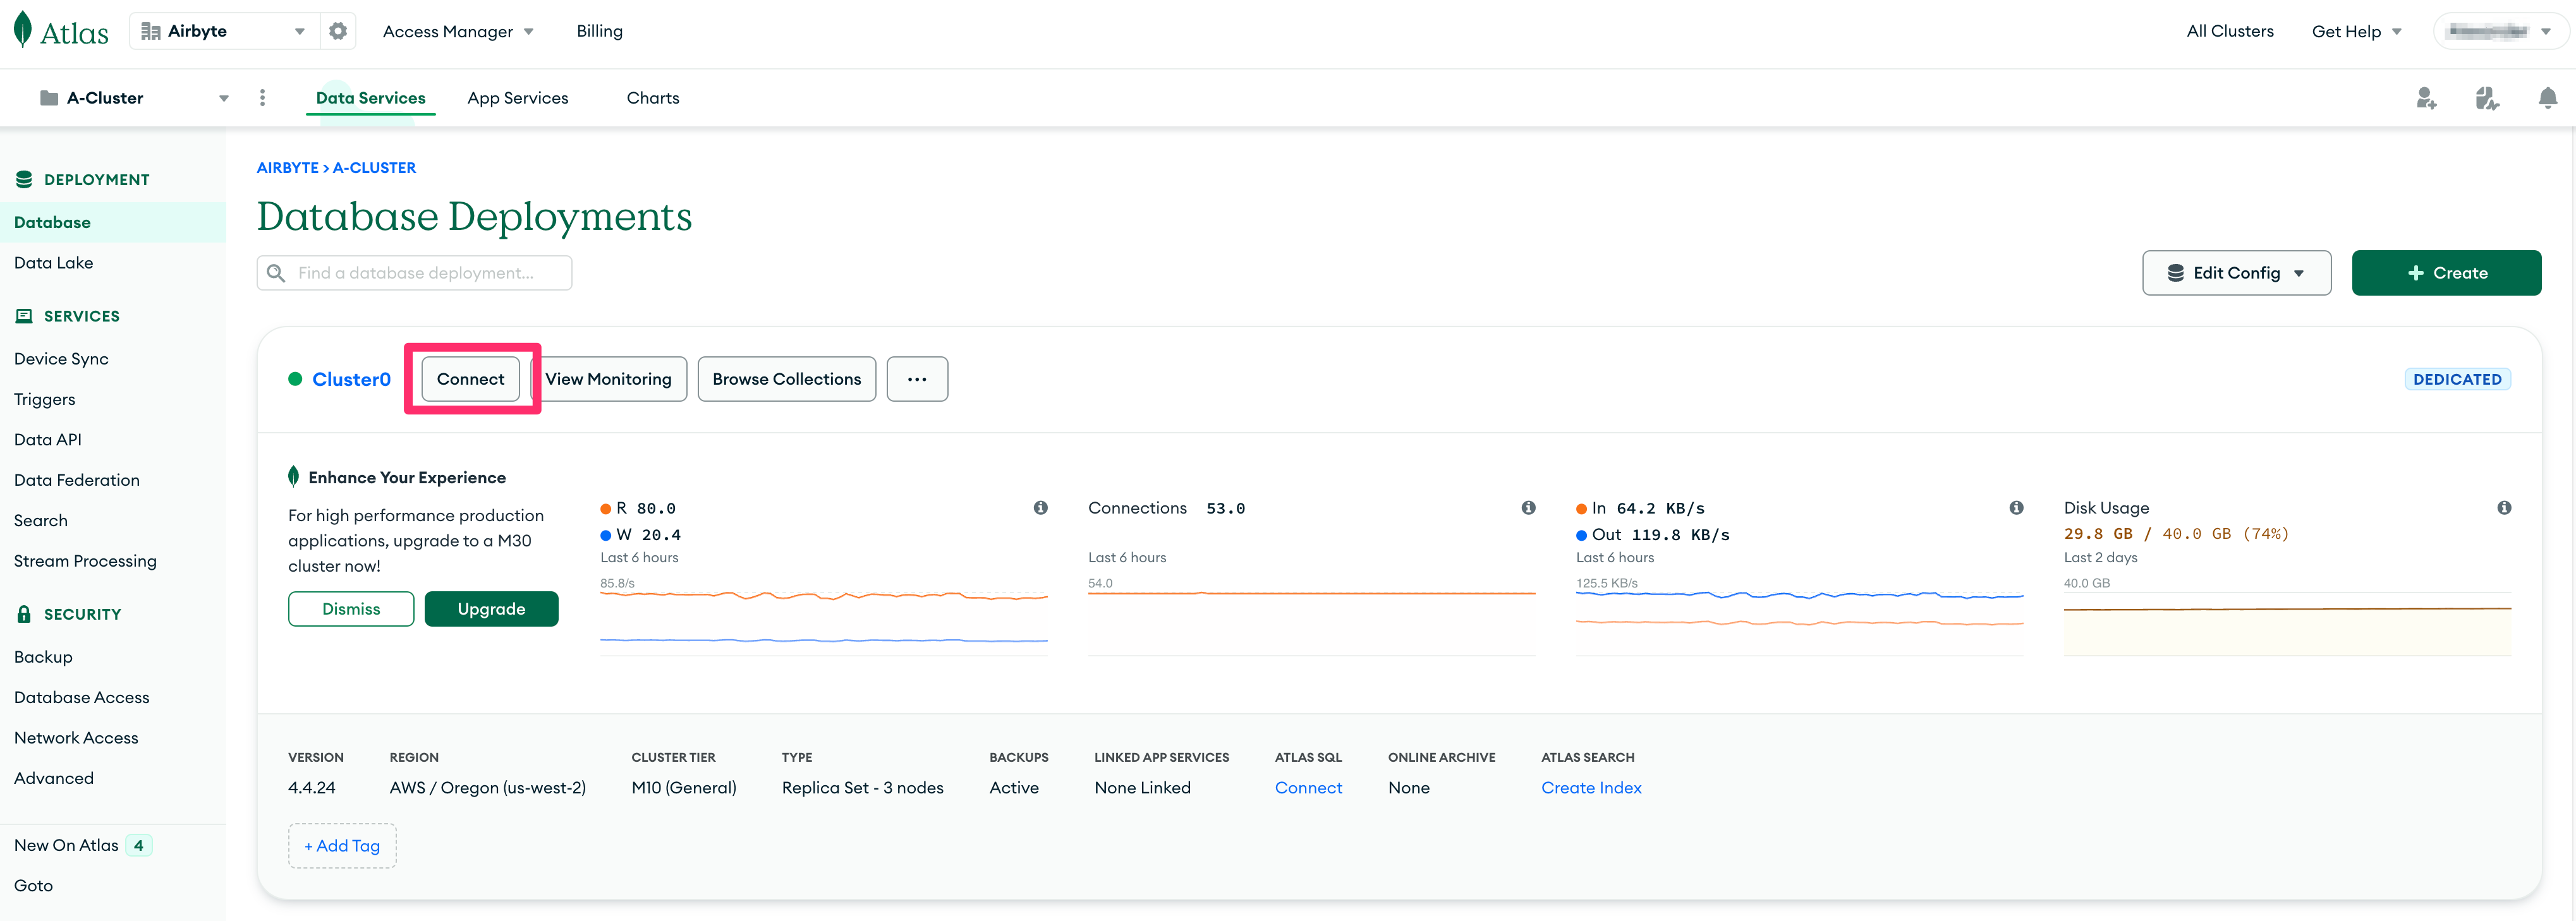
Task: Open the Get Help dropdown
Action: pos(2356,31)
